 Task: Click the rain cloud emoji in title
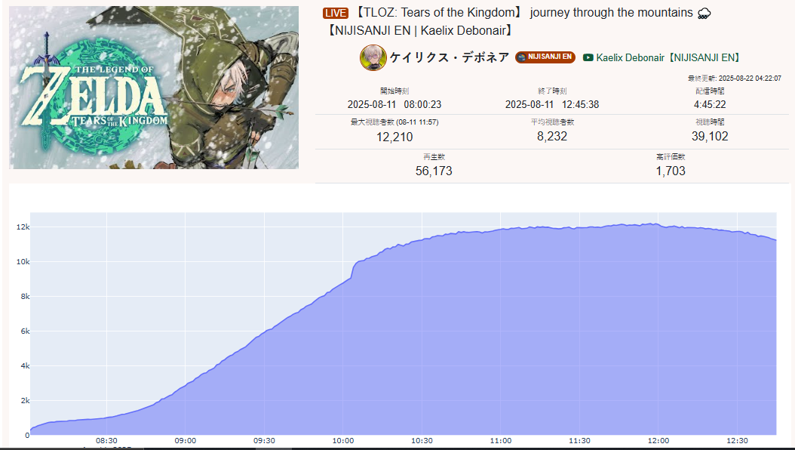point(704,13)
